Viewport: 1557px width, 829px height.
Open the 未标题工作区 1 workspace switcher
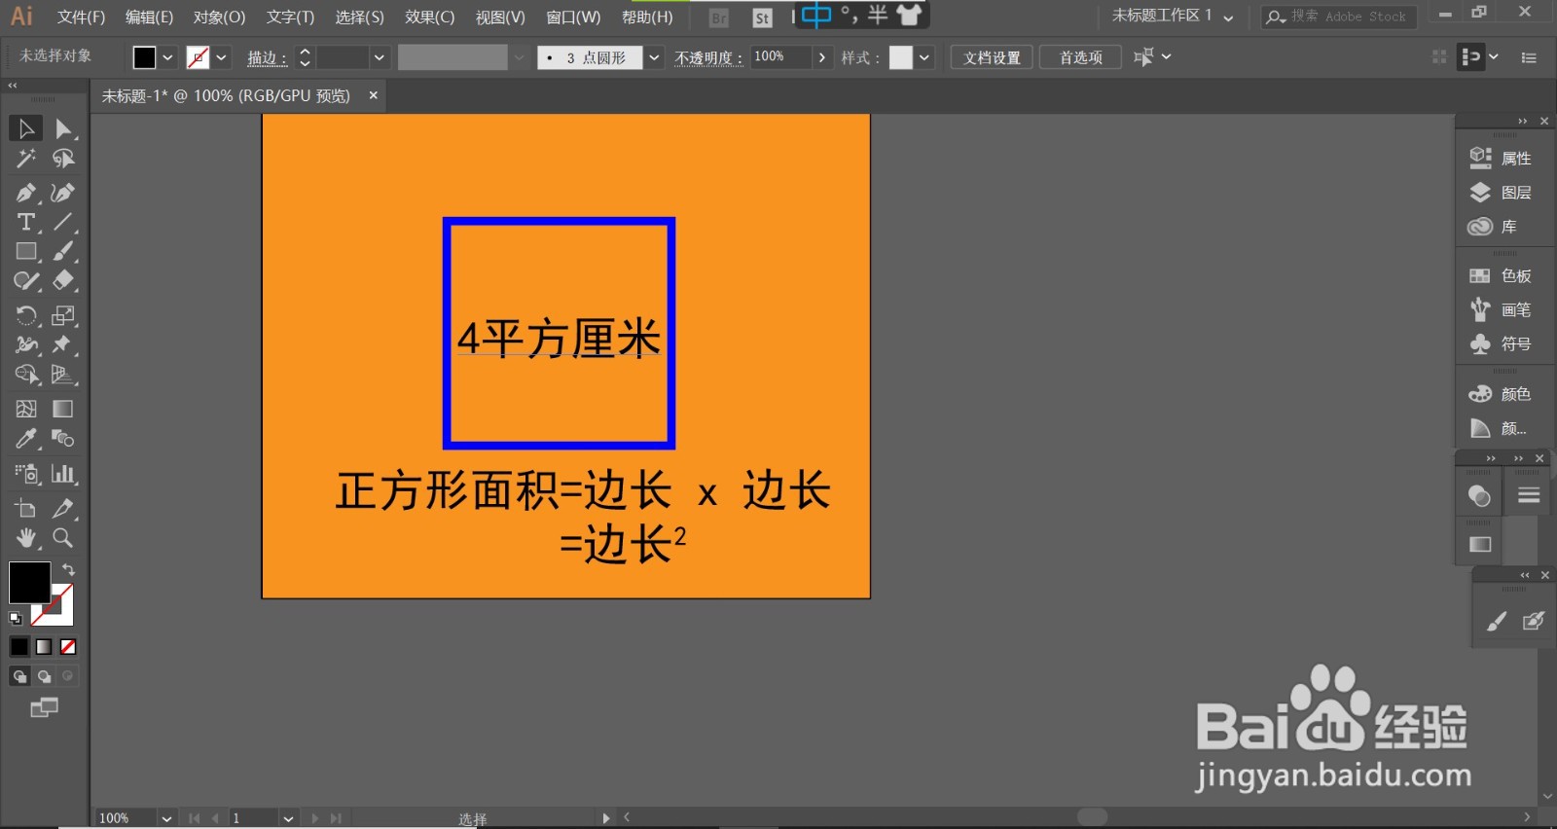(x=1173, y=16)
